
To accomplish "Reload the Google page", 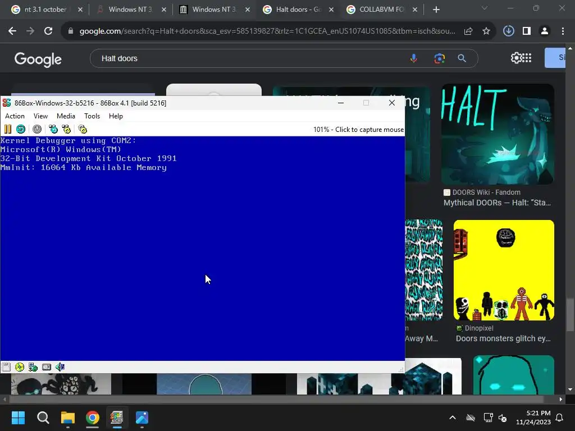I will [x=48, y=31].
